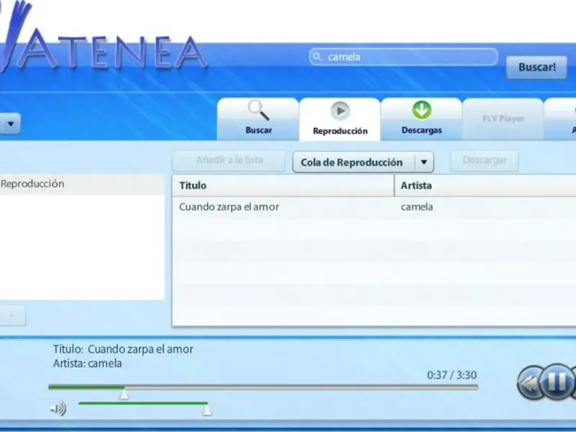Click the magnifying glass icon on the Buscar tab
576x432 pixels.
pos(258,110)
